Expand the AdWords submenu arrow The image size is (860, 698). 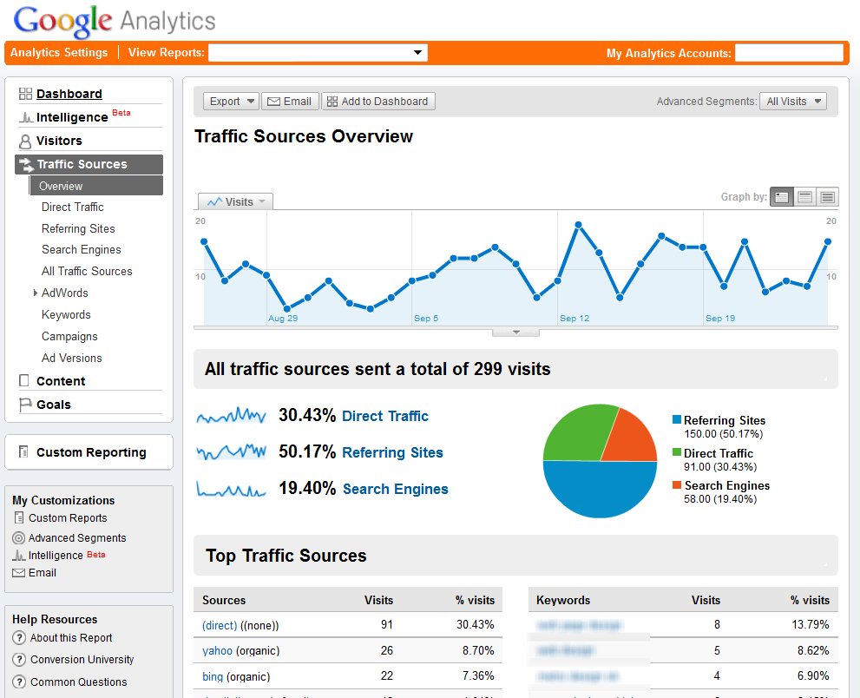[x=35, y=293]
